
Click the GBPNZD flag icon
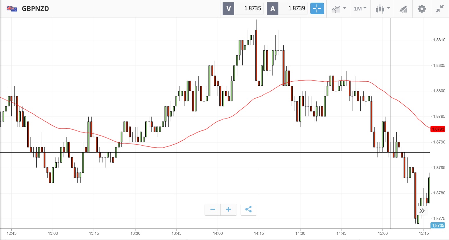(12, 9)
